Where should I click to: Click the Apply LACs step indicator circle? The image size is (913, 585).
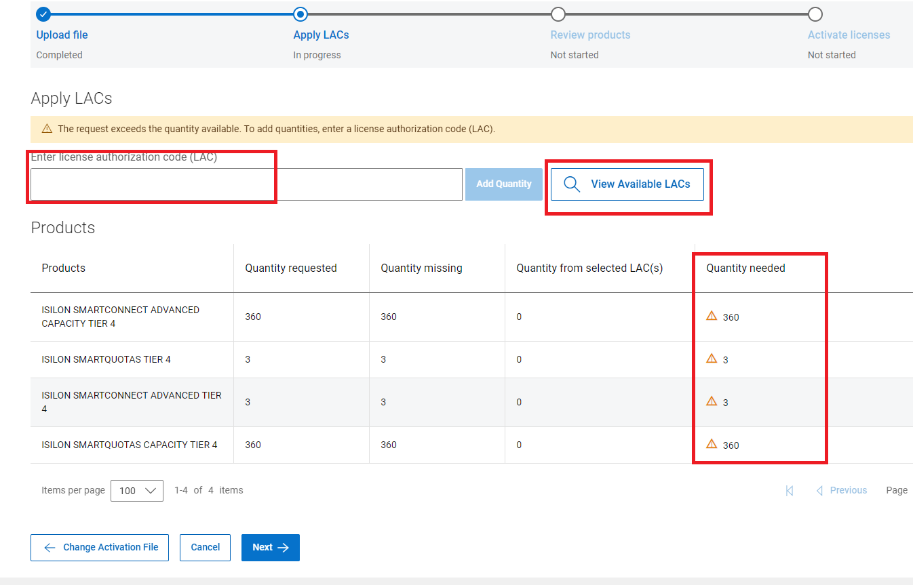[300, 14]
